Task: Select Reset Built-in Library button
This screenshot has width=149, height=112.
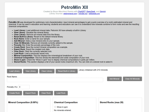Action: pyautogui.click(x=66, y=71)
